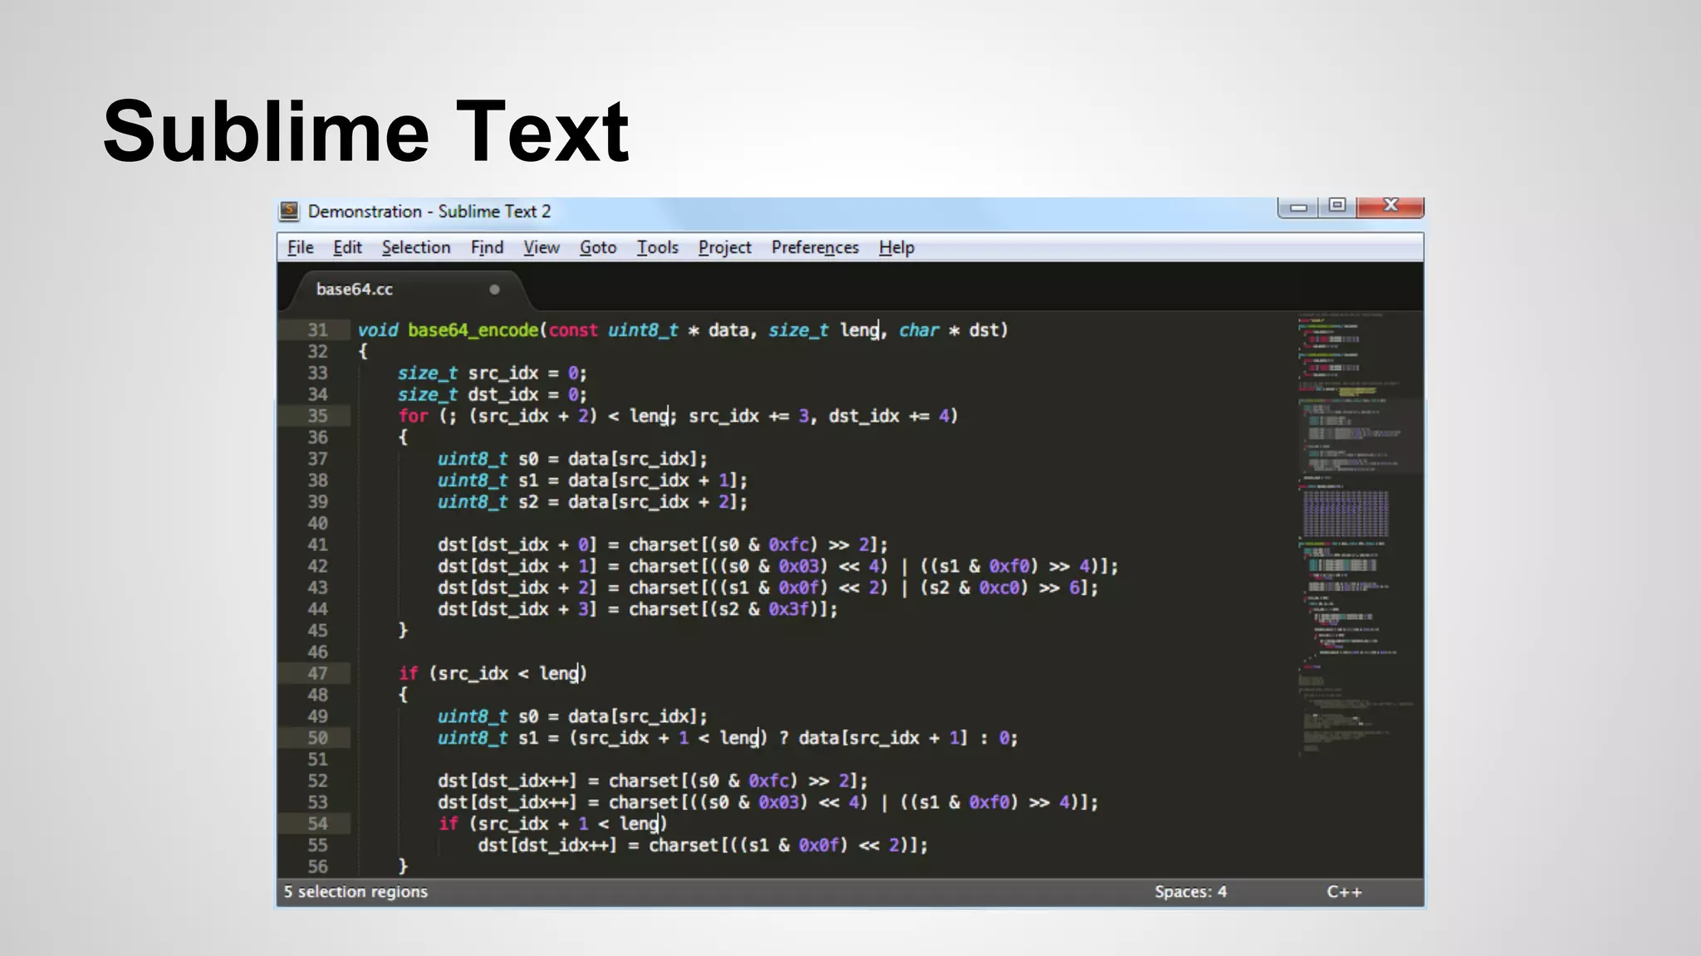Click line number 56 in gutter

pos(318,866)
